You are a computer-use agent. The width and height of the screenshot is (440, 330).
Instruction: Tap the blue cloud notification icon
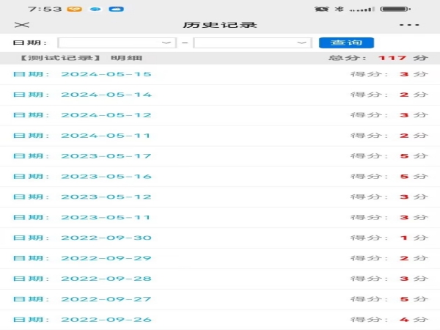tap(116, 10)
